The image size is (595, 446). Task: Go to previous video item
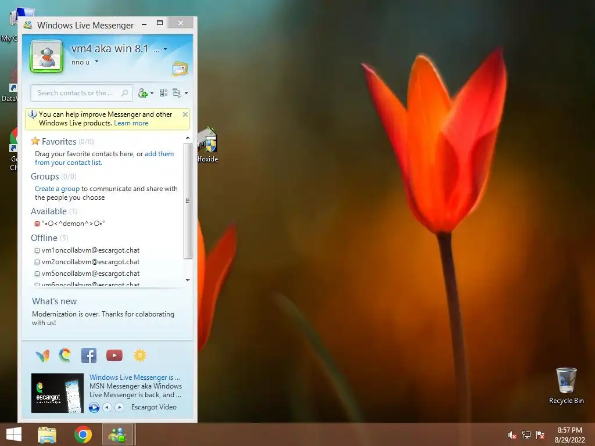tap(107, 407)
